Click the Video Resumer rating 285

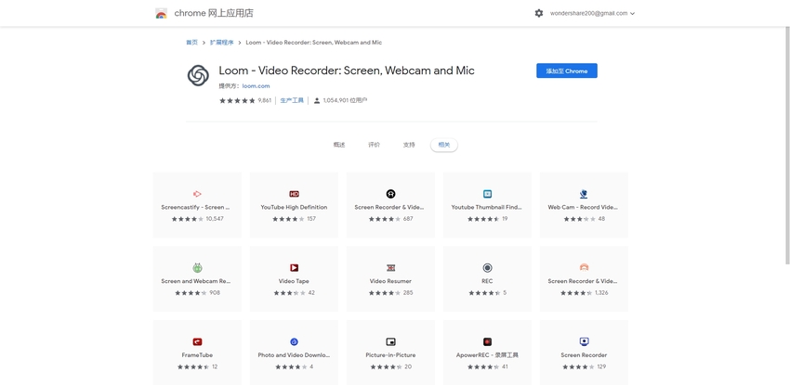(x=391, y=293)
